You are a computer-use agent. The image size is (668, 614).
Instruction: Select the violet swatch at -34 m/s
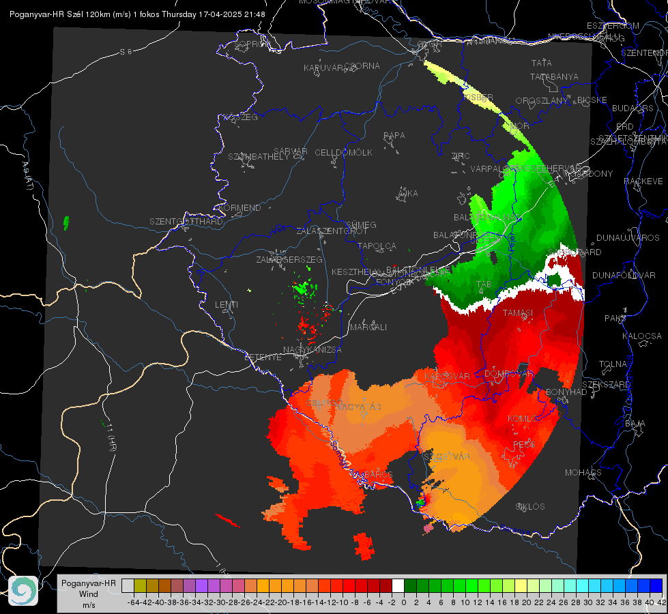pyautogui.click(x=201, y=586)
